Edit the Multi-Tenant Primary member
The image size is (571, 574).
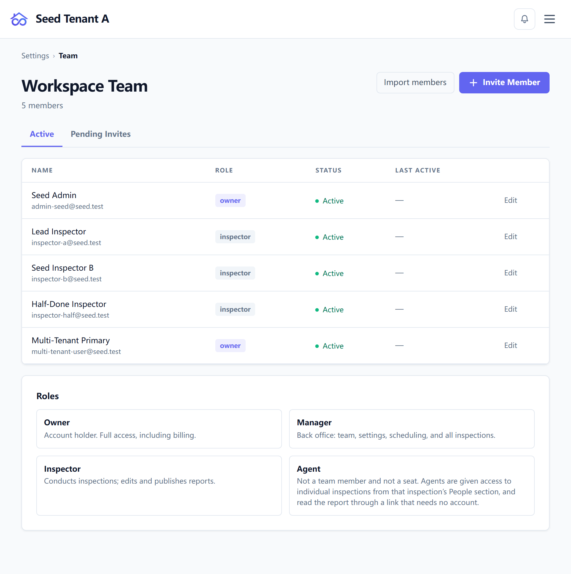510,345
